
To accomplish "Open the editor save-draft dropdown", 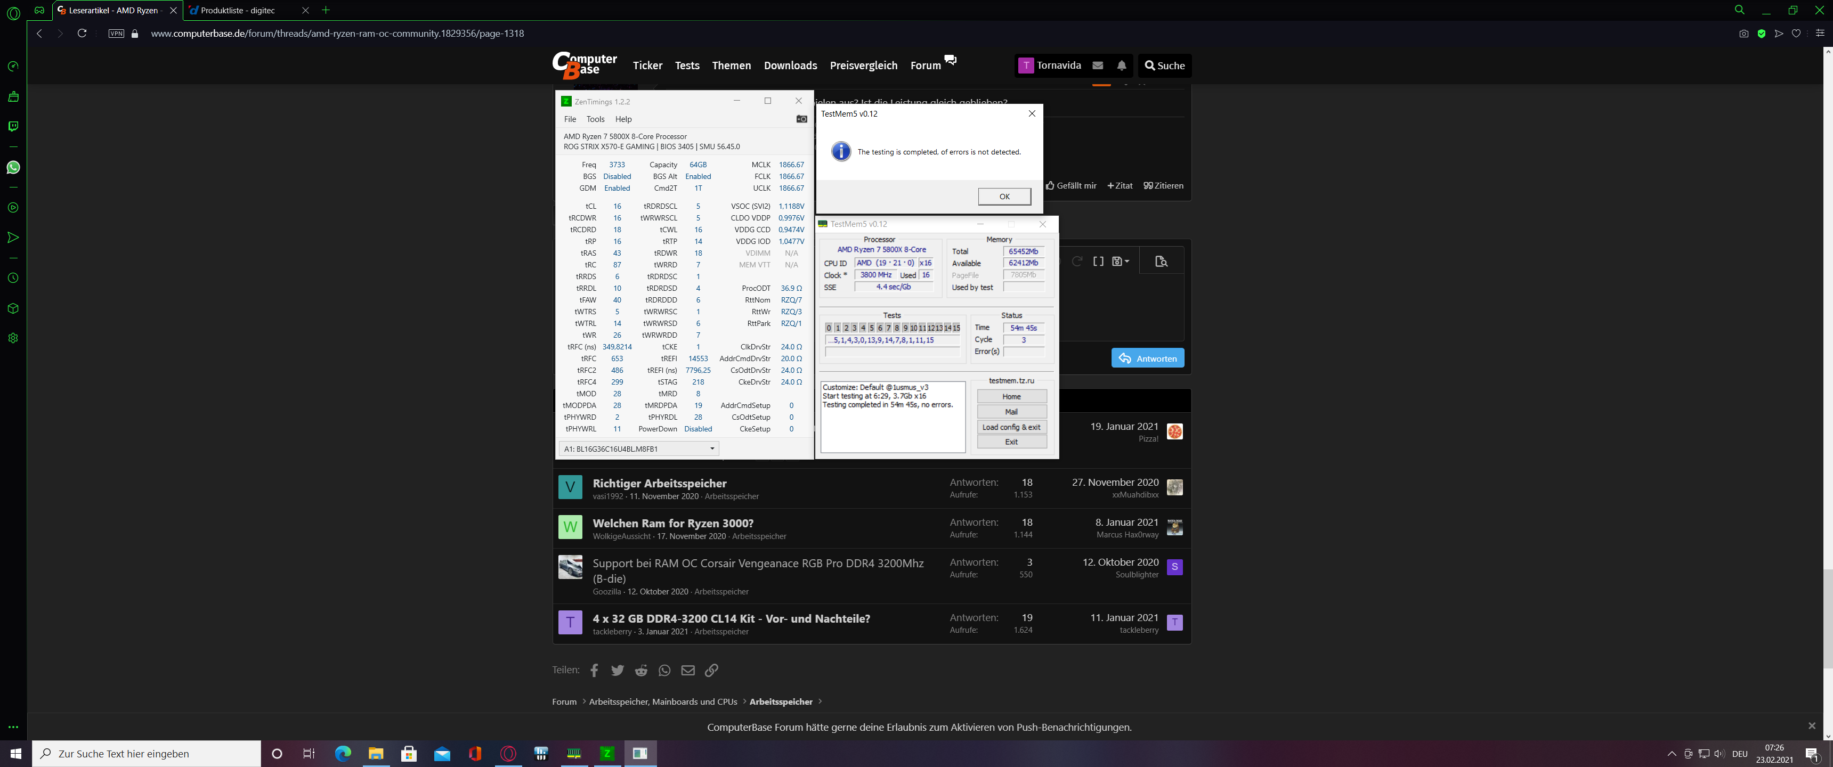I will pos(1121,261).
